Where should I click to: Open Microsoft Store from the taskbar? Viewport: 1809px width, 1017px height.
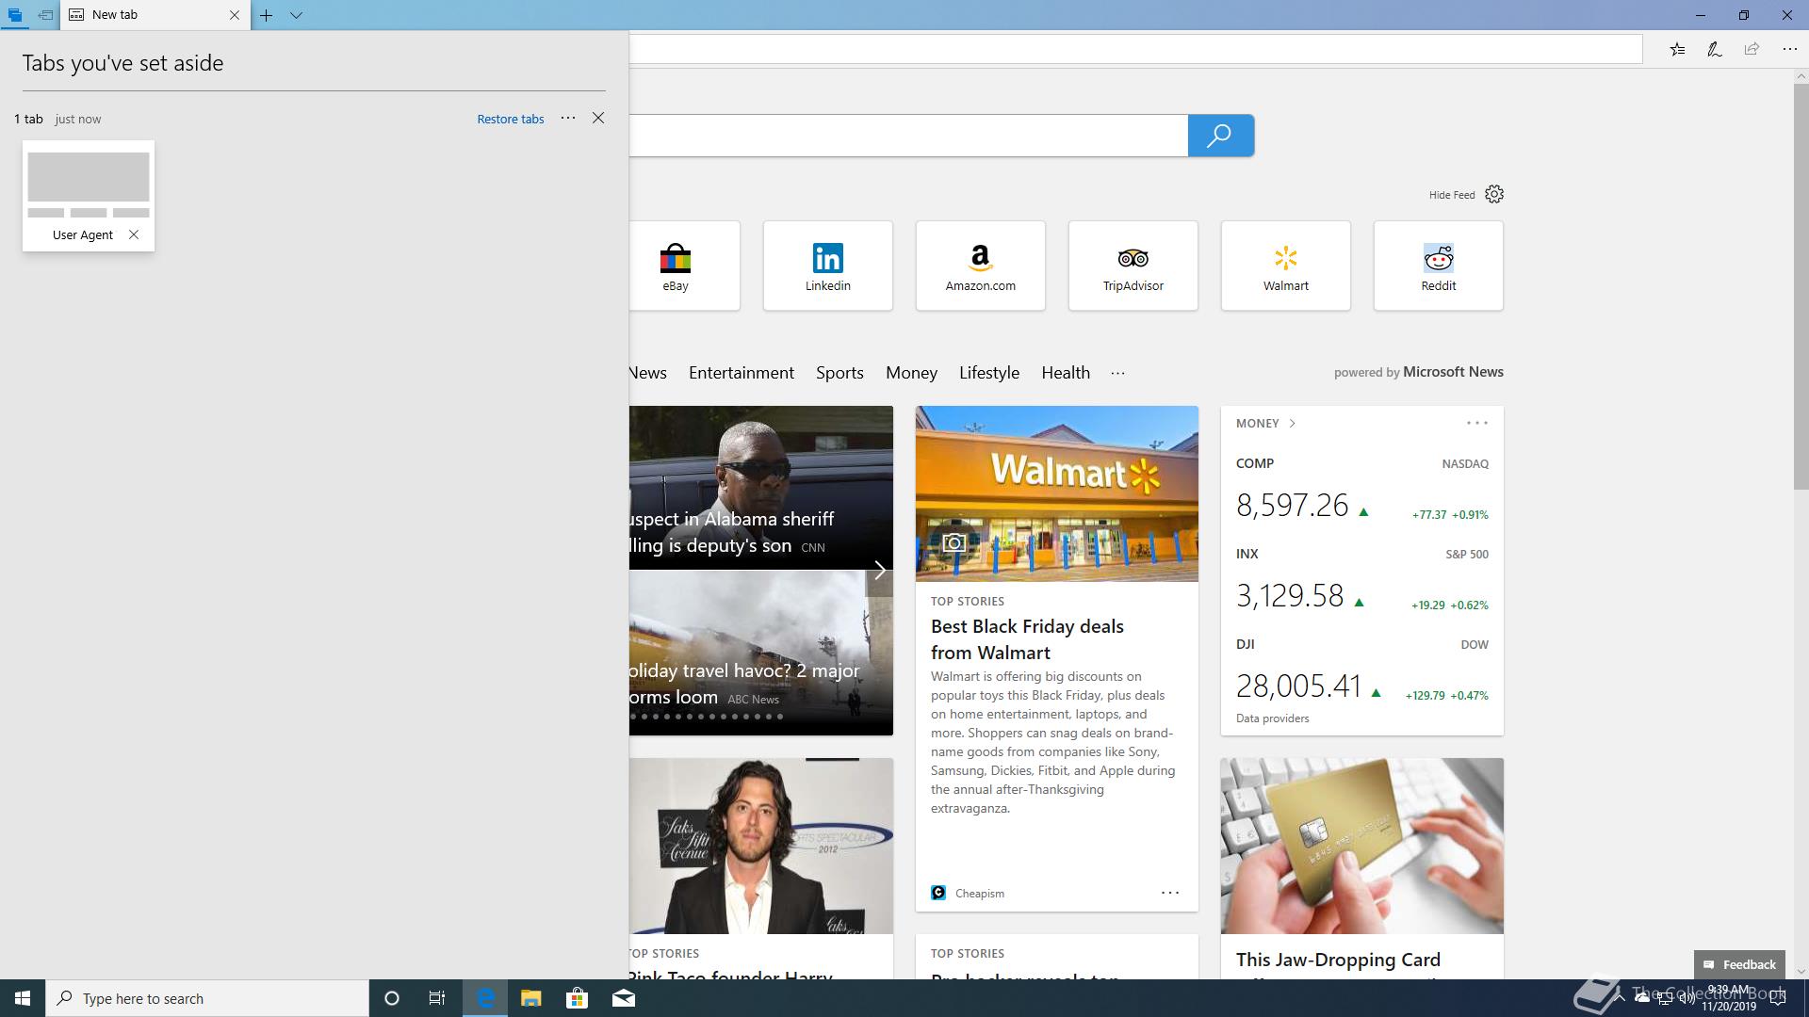pyautogui.click(x=577, y=998)
